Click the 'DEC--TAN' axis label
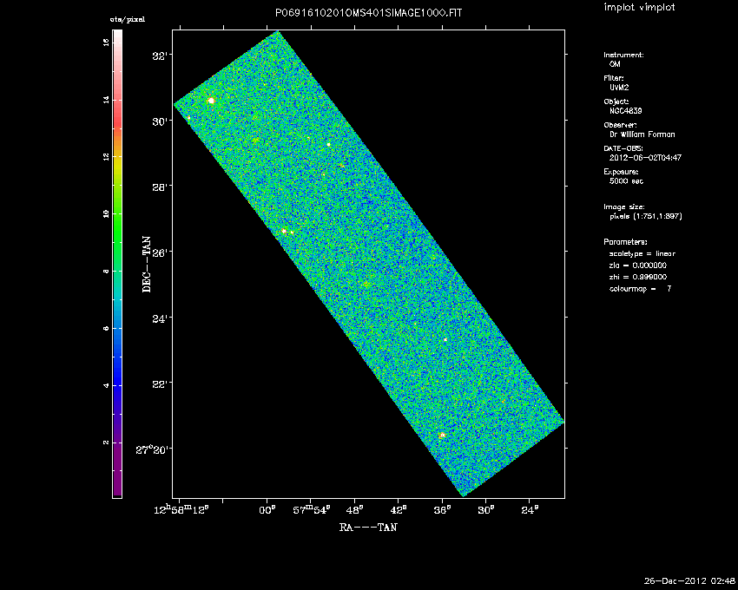This screenshot has height=590, width=738. click(147, 265)
